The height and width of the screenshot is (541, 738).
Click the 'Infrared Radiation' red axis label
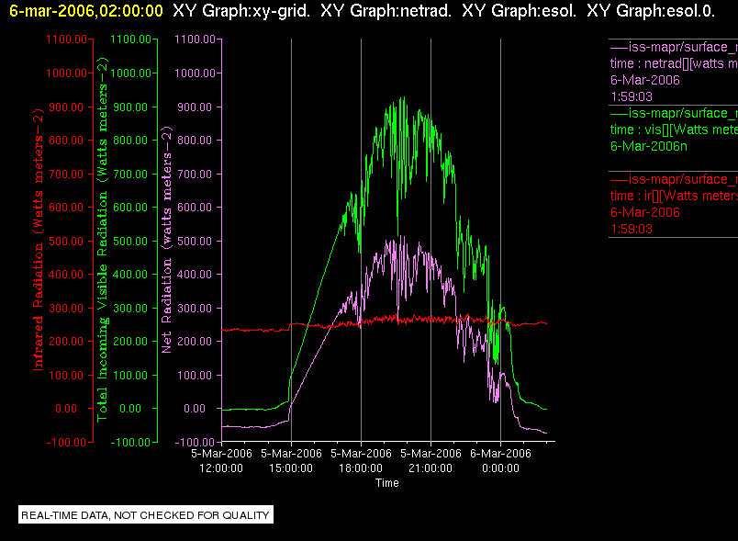[39, 240]
